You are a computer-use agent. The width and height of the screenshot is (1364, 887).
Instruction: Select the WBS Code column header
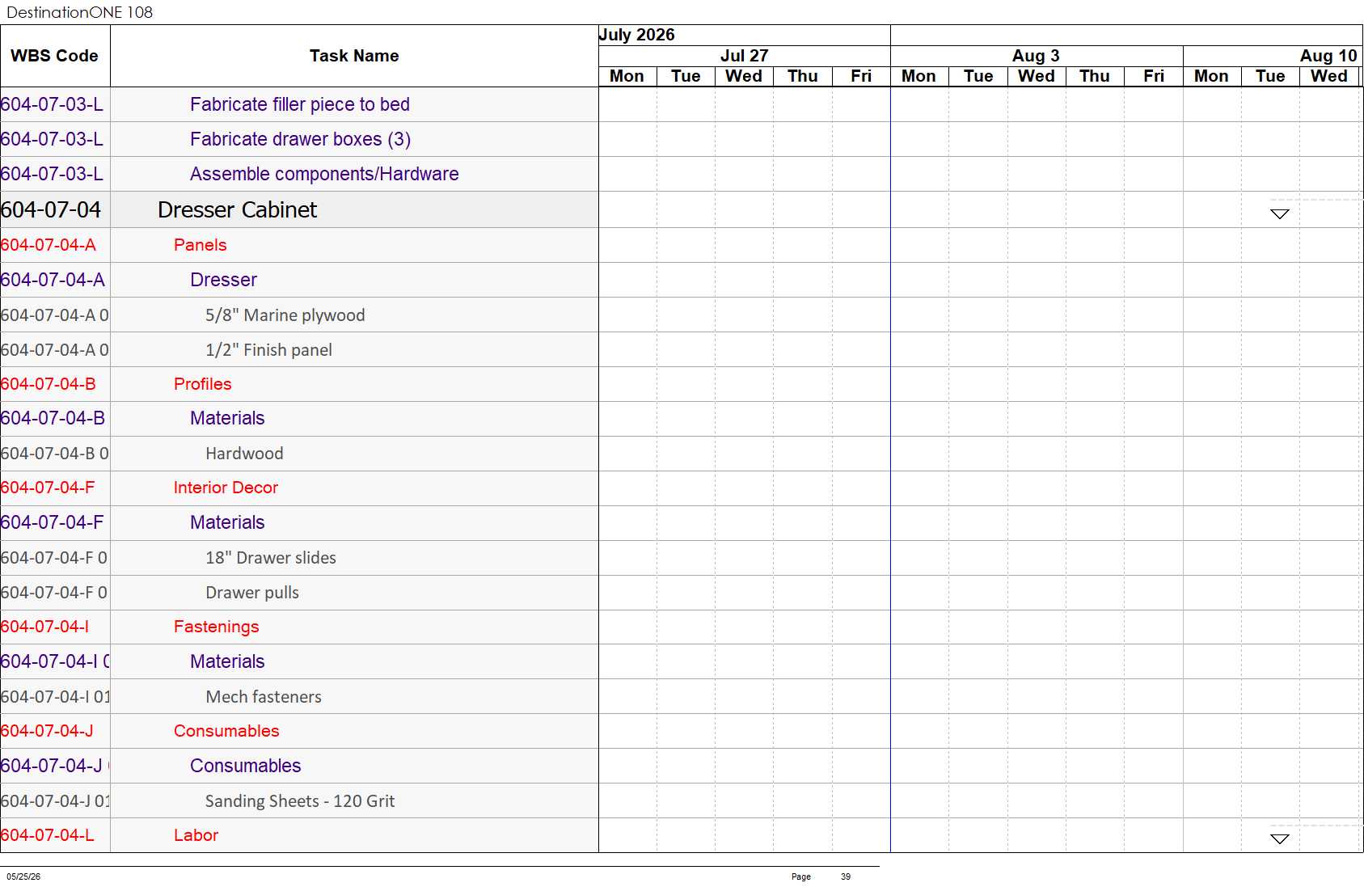54,56
